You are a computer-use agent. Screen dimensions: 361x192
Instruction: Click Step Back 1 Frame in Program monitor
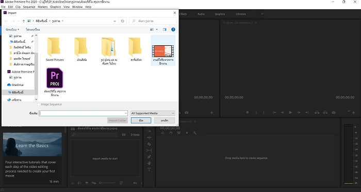tap(283, 113)
